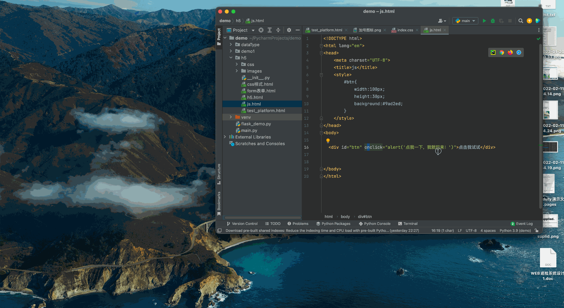Switch to test_platform.html editor tab
Image resolution: width=564 pixels, height=308 pixels.
point(326,30)
